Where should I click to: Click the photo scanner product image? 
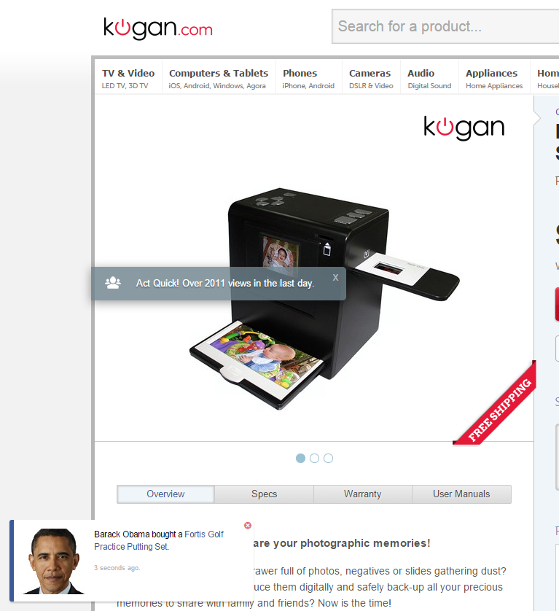pos(324,298)
